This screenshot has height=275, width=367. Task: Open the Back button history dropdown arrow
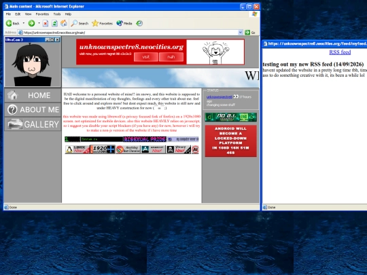point(23,23)
